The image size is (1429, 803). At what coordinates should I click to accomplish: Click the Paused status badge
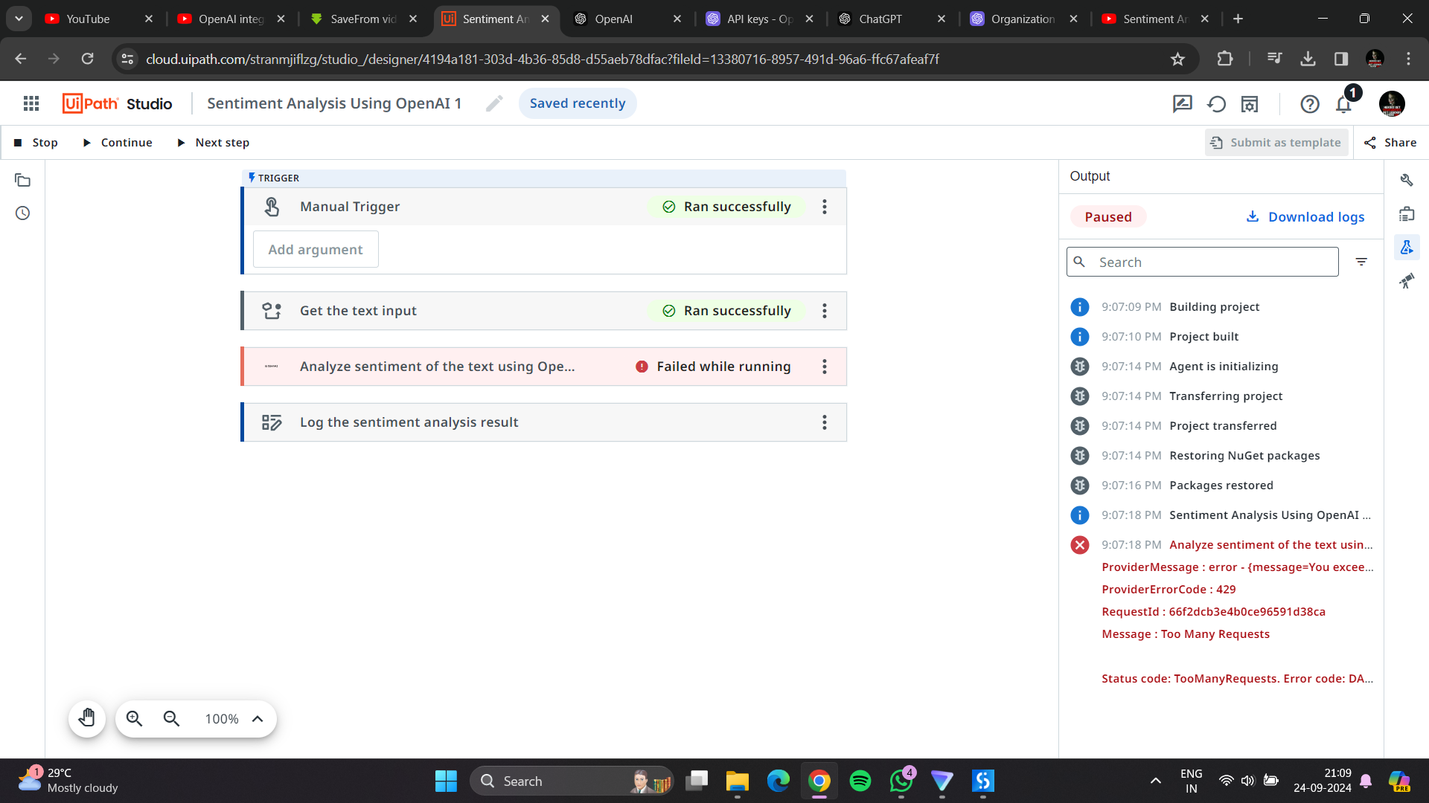tap(1108, 216)
